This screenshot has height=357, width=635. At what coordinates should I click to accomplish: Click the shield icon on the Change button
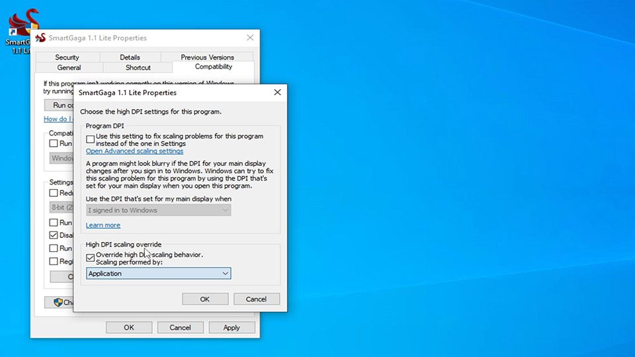click(x=58, y=302)
